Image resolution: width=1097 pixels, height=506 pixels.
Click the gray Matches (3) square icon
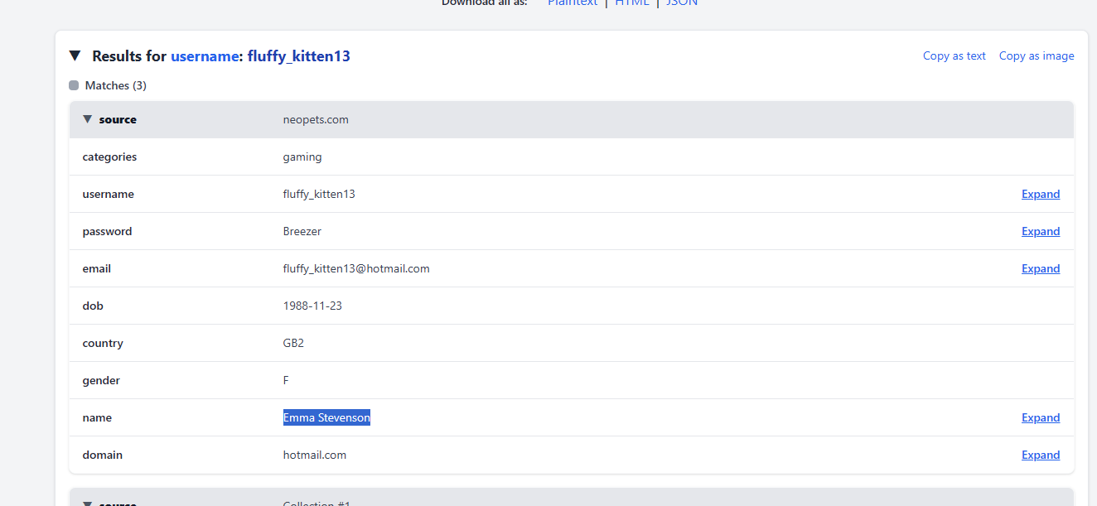[74, 85]
